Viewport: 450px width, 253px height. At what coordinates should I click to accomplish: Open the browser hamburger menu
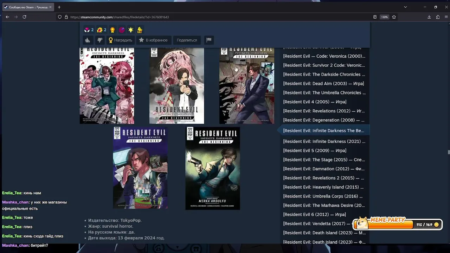point(446,17)
